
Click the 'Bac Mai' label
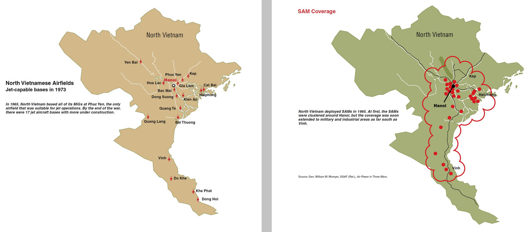coord(164,90)
